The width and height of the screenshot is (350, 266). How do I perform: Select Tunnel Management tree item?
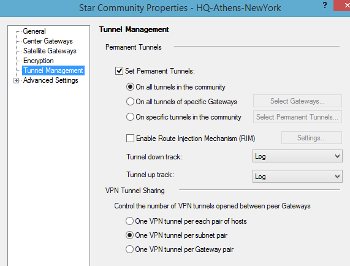tap(53, 70)
